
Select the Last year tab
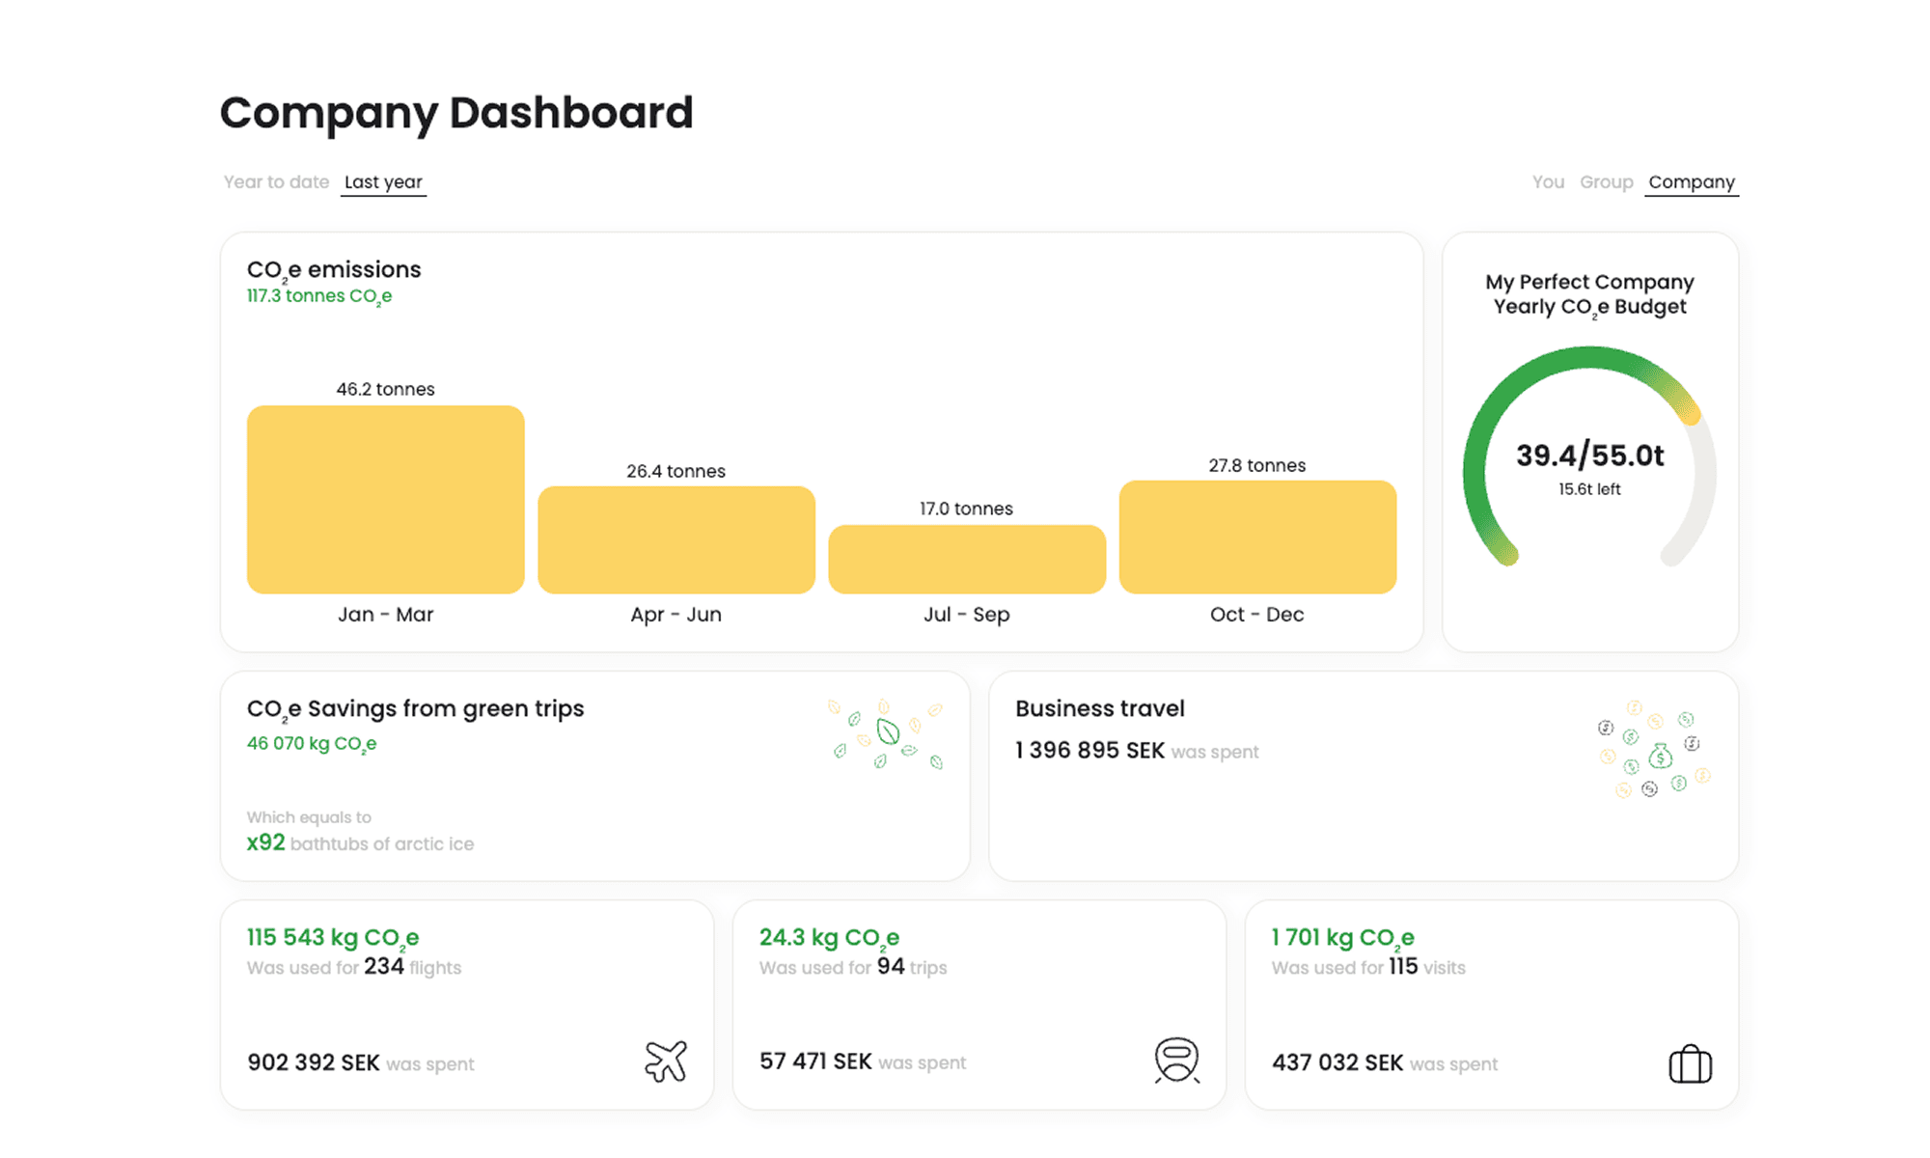click(x=383, y=181)
